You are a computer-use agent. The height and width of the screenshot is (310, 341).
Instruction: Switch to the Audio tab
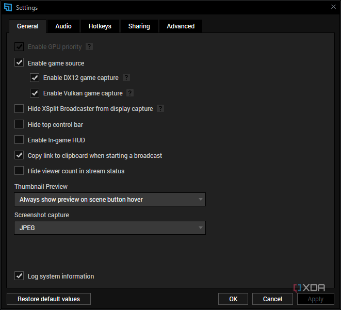[63, 26]
